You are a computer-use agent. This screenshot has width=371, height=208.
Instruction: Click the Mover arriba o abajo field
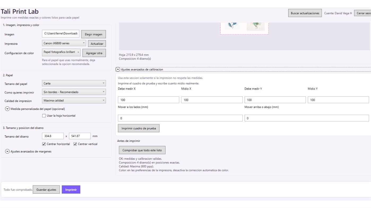[307, 118]
